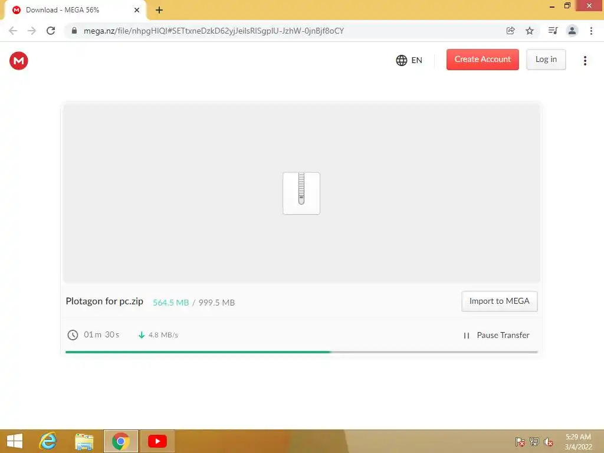
Task: Open the Chrome profile avatar
Action: click(572, 31)
